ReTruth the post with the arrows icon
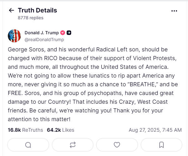The image size is (188, 156). [73, 145]
